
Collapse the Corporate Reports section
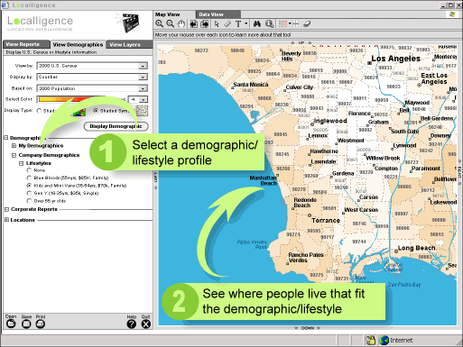tap(6, 209)
